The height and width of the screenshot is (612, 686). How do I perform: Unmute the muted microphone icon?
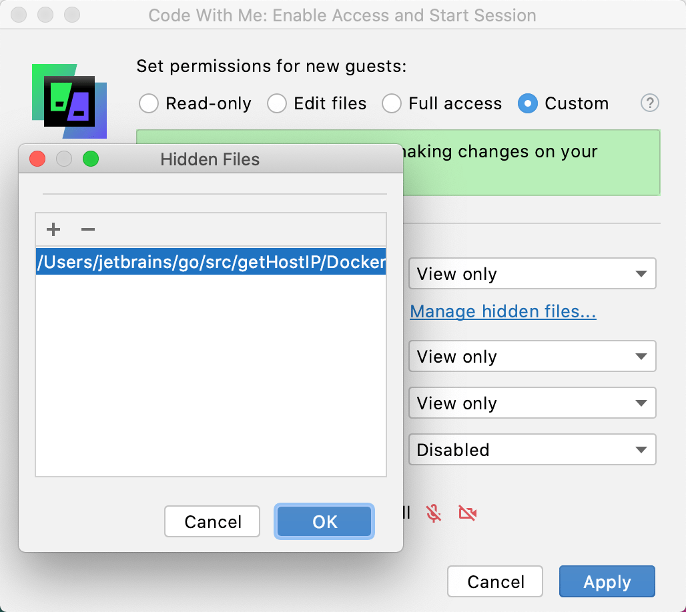click(434, 513)
